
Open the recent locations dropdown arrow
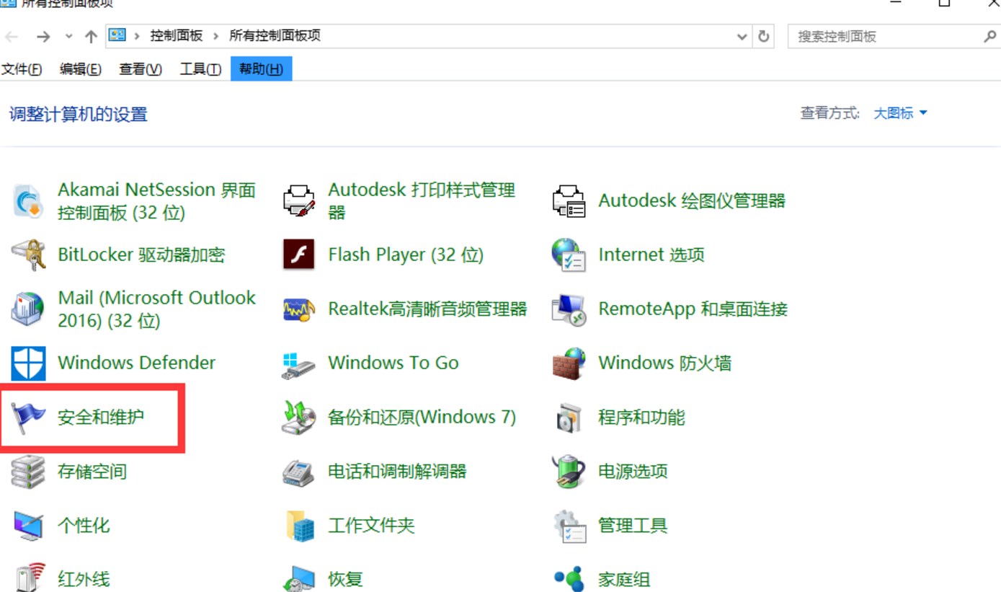point(68,37)
